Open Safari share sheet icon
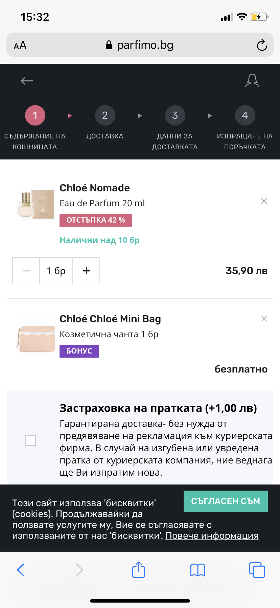This screenshot has width=280, height=608. [139, 570]
